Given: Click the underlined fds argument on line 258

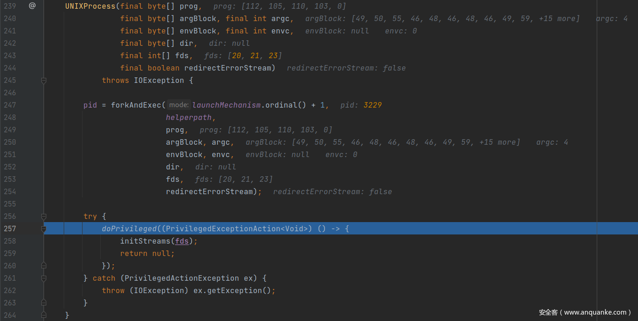Looking at the screenshot, I should (182, 241).
